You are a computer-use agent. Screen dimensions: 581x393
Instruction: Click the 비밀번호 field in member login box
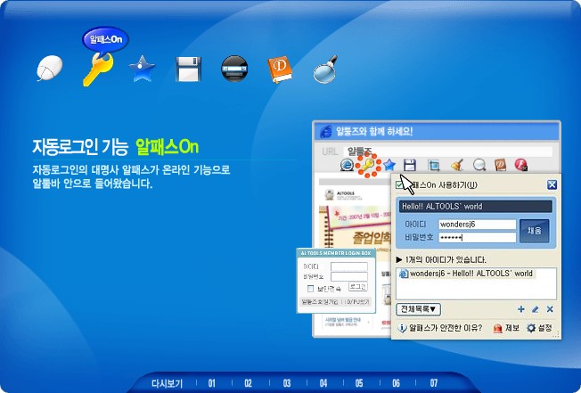click(349, 276)
